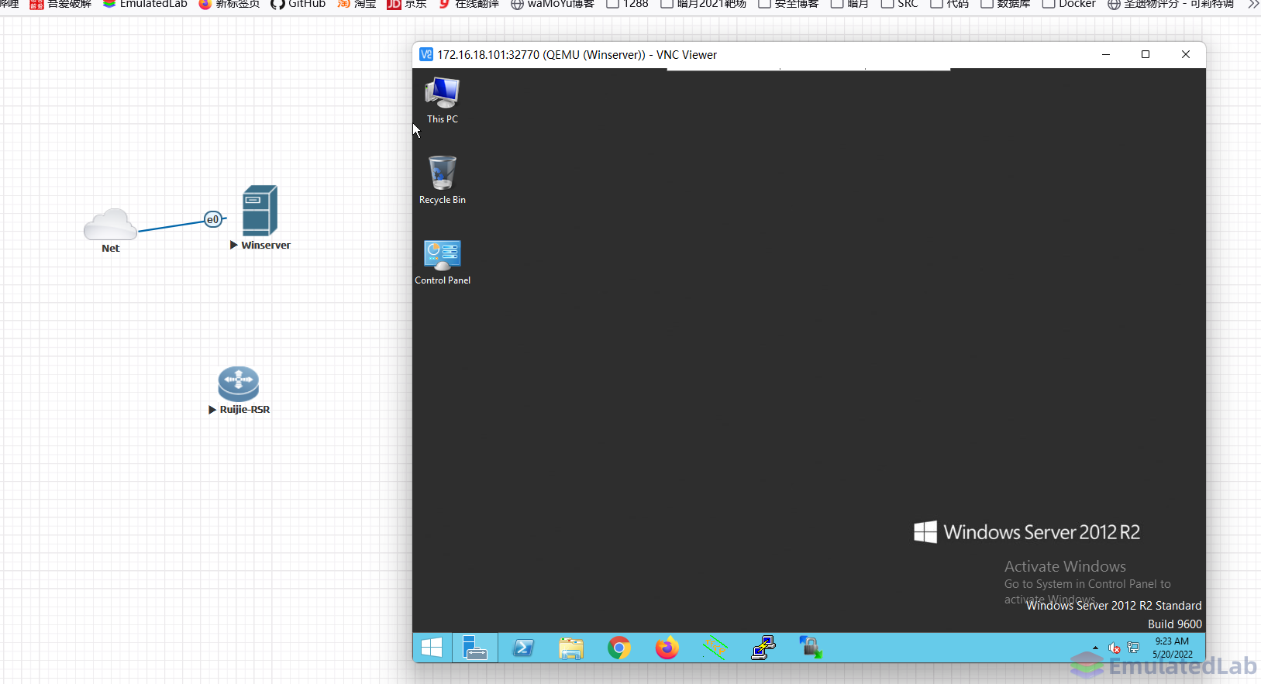
Task: Launch PowerShell from the taskbar
Action: click(x=524, y=648)
